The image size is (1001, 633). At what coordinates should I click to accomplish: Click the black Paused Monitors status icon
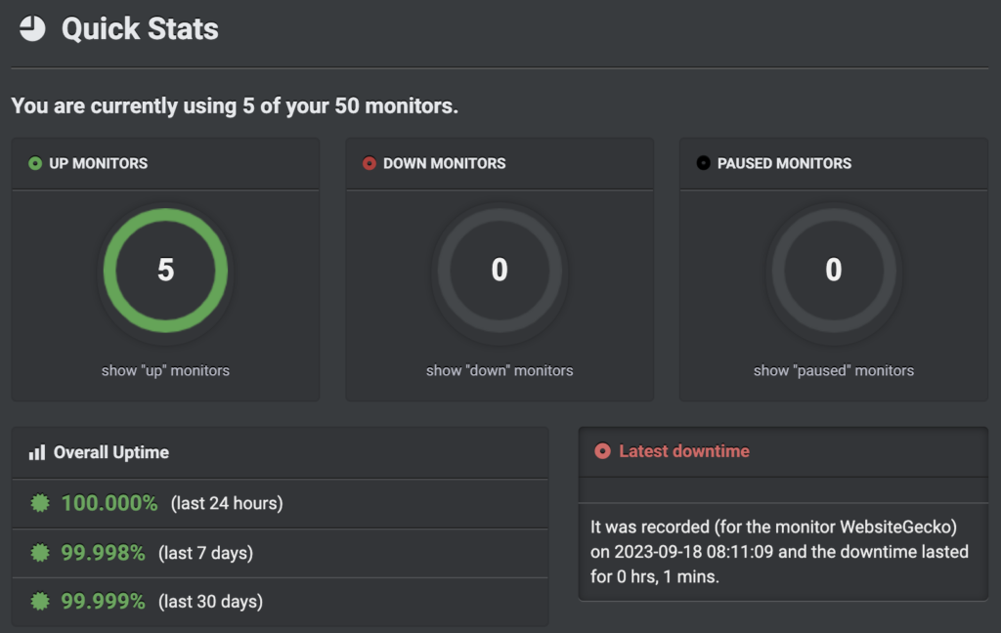703,163
